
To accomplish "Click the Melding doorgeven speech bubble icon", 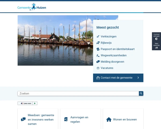I will 98,62.
